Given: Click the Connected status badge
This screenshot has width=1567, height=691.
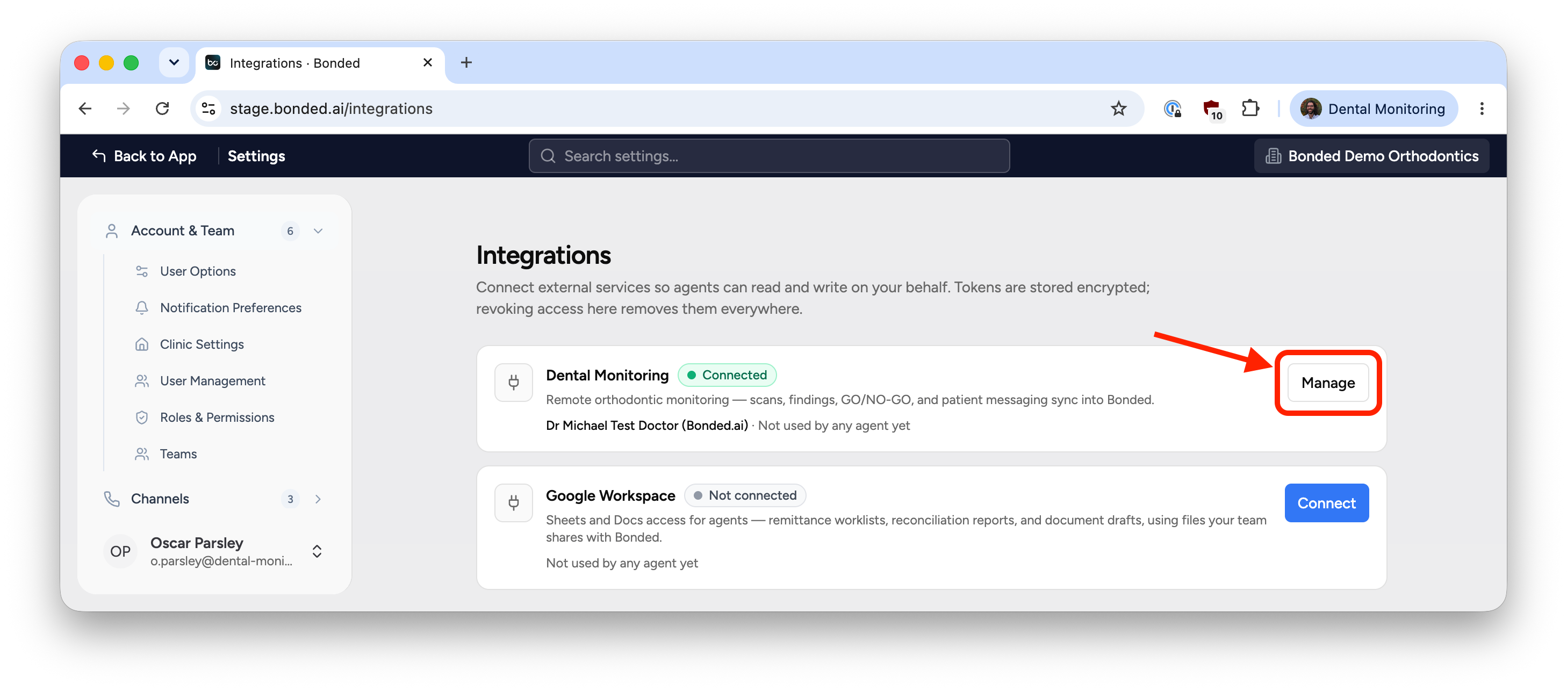Looking at the screenshot, I should pyautogui.click(x=727, y=375).
